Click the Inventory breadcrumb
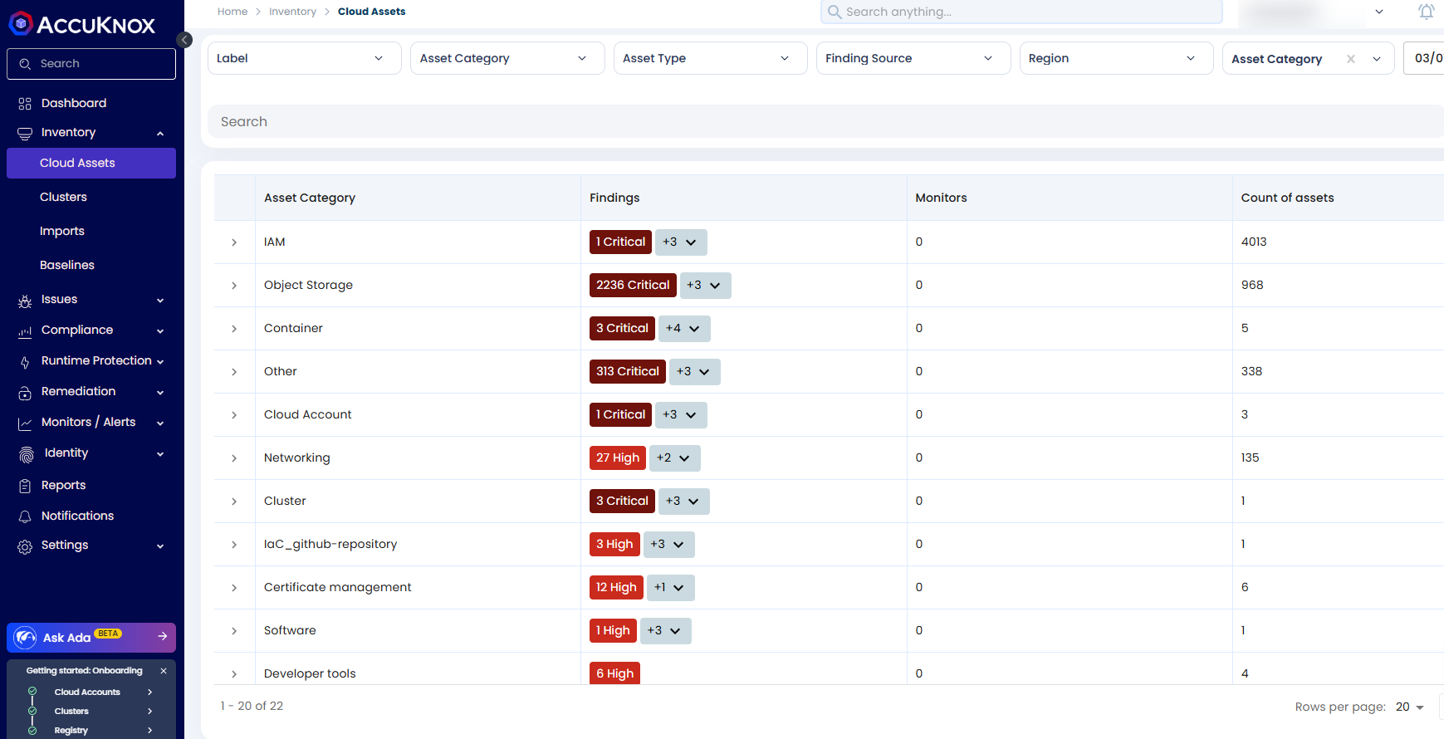This screenshot has height=739, width=1444. 292,12
